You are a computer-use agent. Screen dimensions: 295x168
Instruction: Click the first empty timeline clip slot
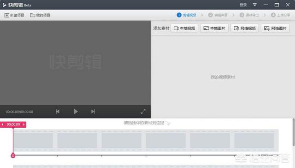[x=33, y=140]
